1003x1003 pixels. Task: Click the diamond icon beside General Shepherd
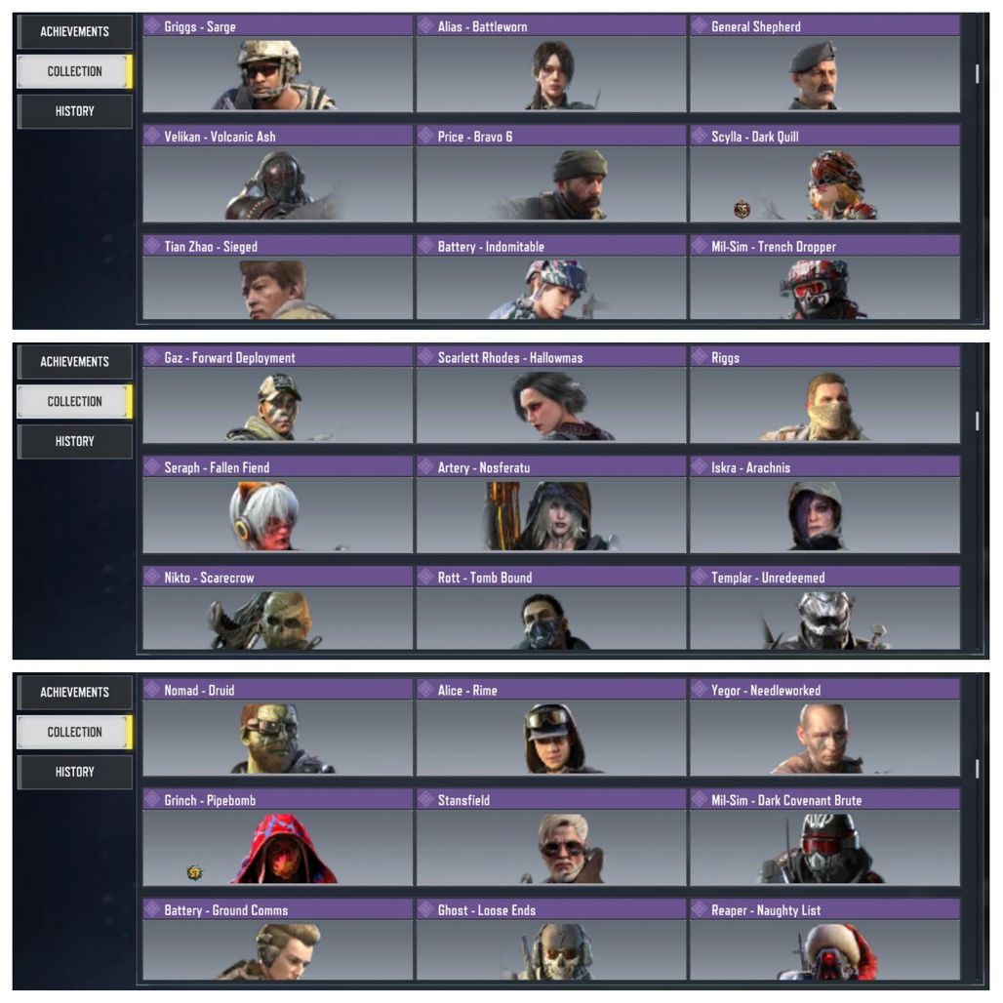(700, 26)
